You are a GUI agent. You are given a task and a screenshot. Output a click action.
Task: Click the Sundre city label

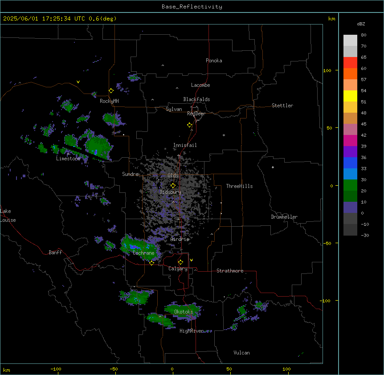[x=130, y=174]
